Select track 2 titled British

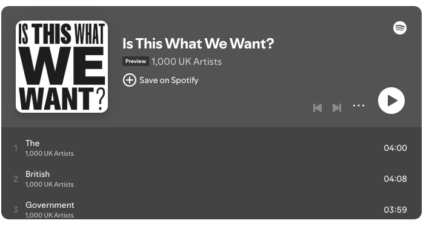211,179
